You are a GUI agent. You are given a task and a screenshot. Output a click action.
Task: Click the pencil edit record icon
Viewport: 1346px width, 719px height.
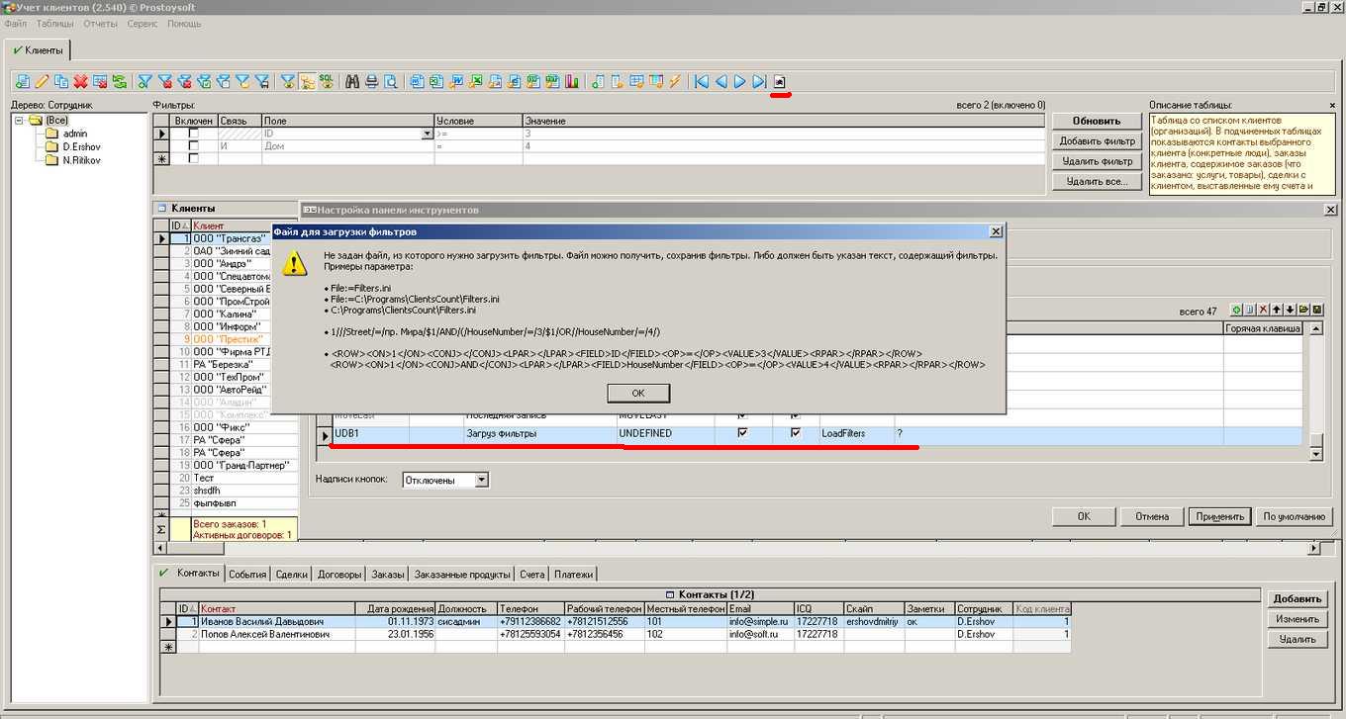[42, 82]
